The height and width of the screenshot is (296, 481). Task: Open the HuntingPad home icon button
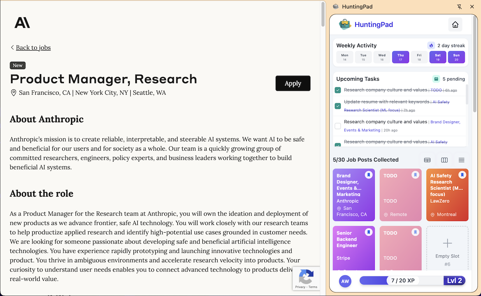click(x=455, y=24)
